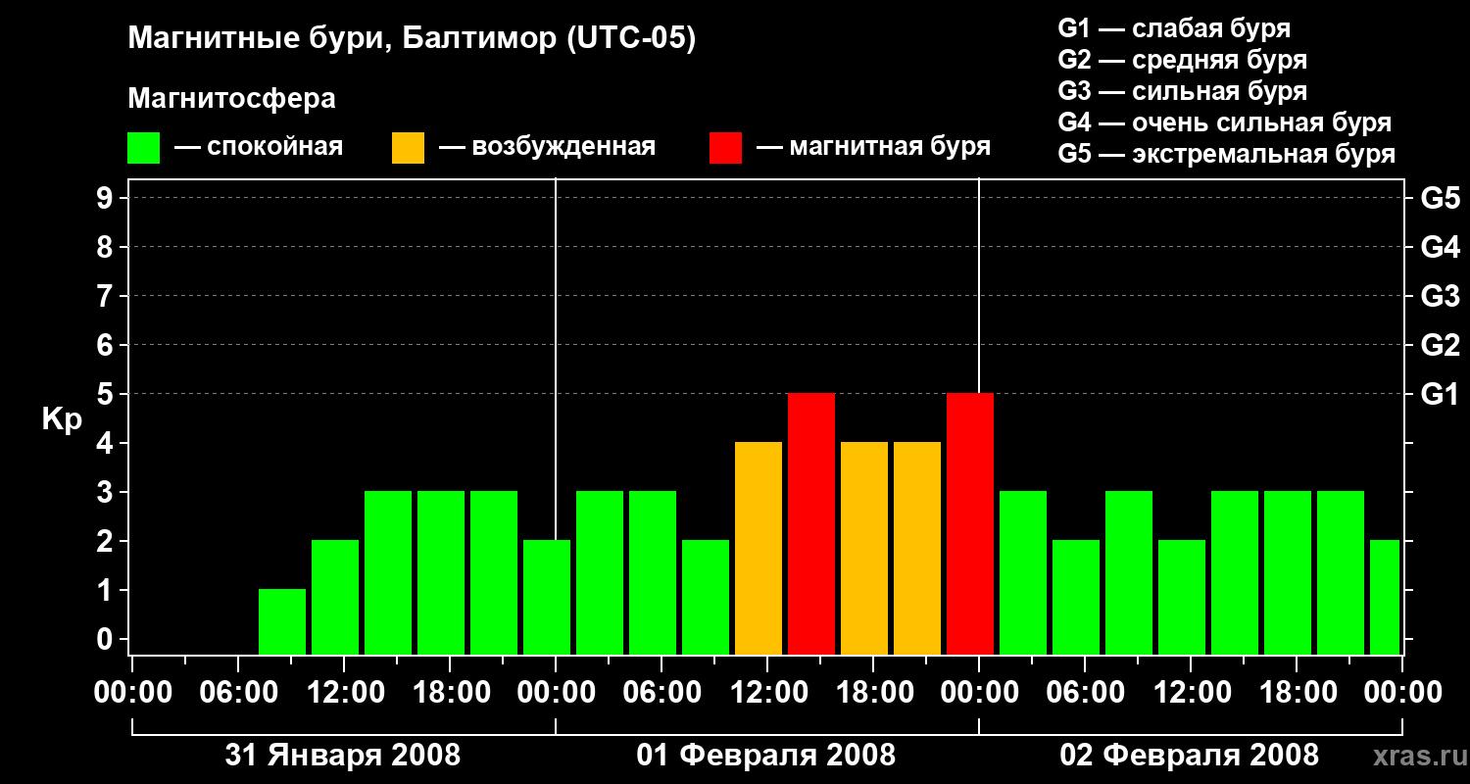Click the '— спокойная' legend label
Viewport: 1470px width, 784px height.
click(259, 147)
